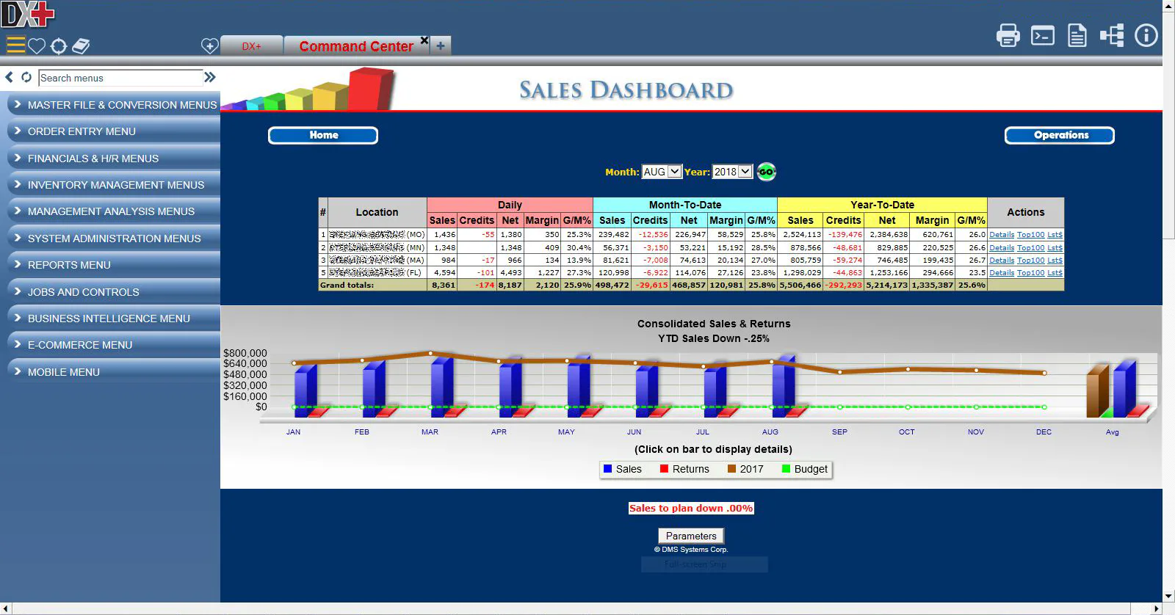Image resolution: width=1175 pixels, height=615 pixels.
Task: Open Details link for FL location
Action: coord(1002,273)
